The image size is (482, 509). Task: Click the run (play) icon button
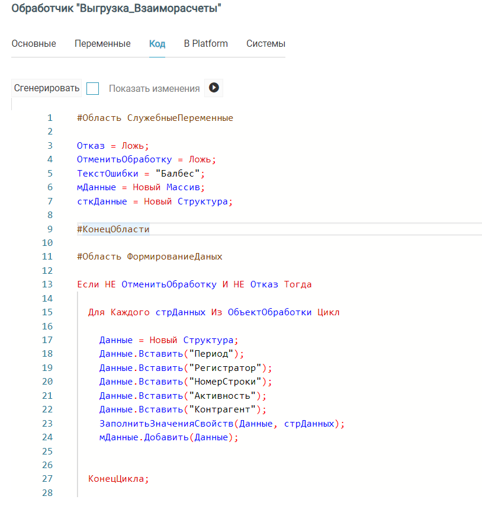coord(214,88)
